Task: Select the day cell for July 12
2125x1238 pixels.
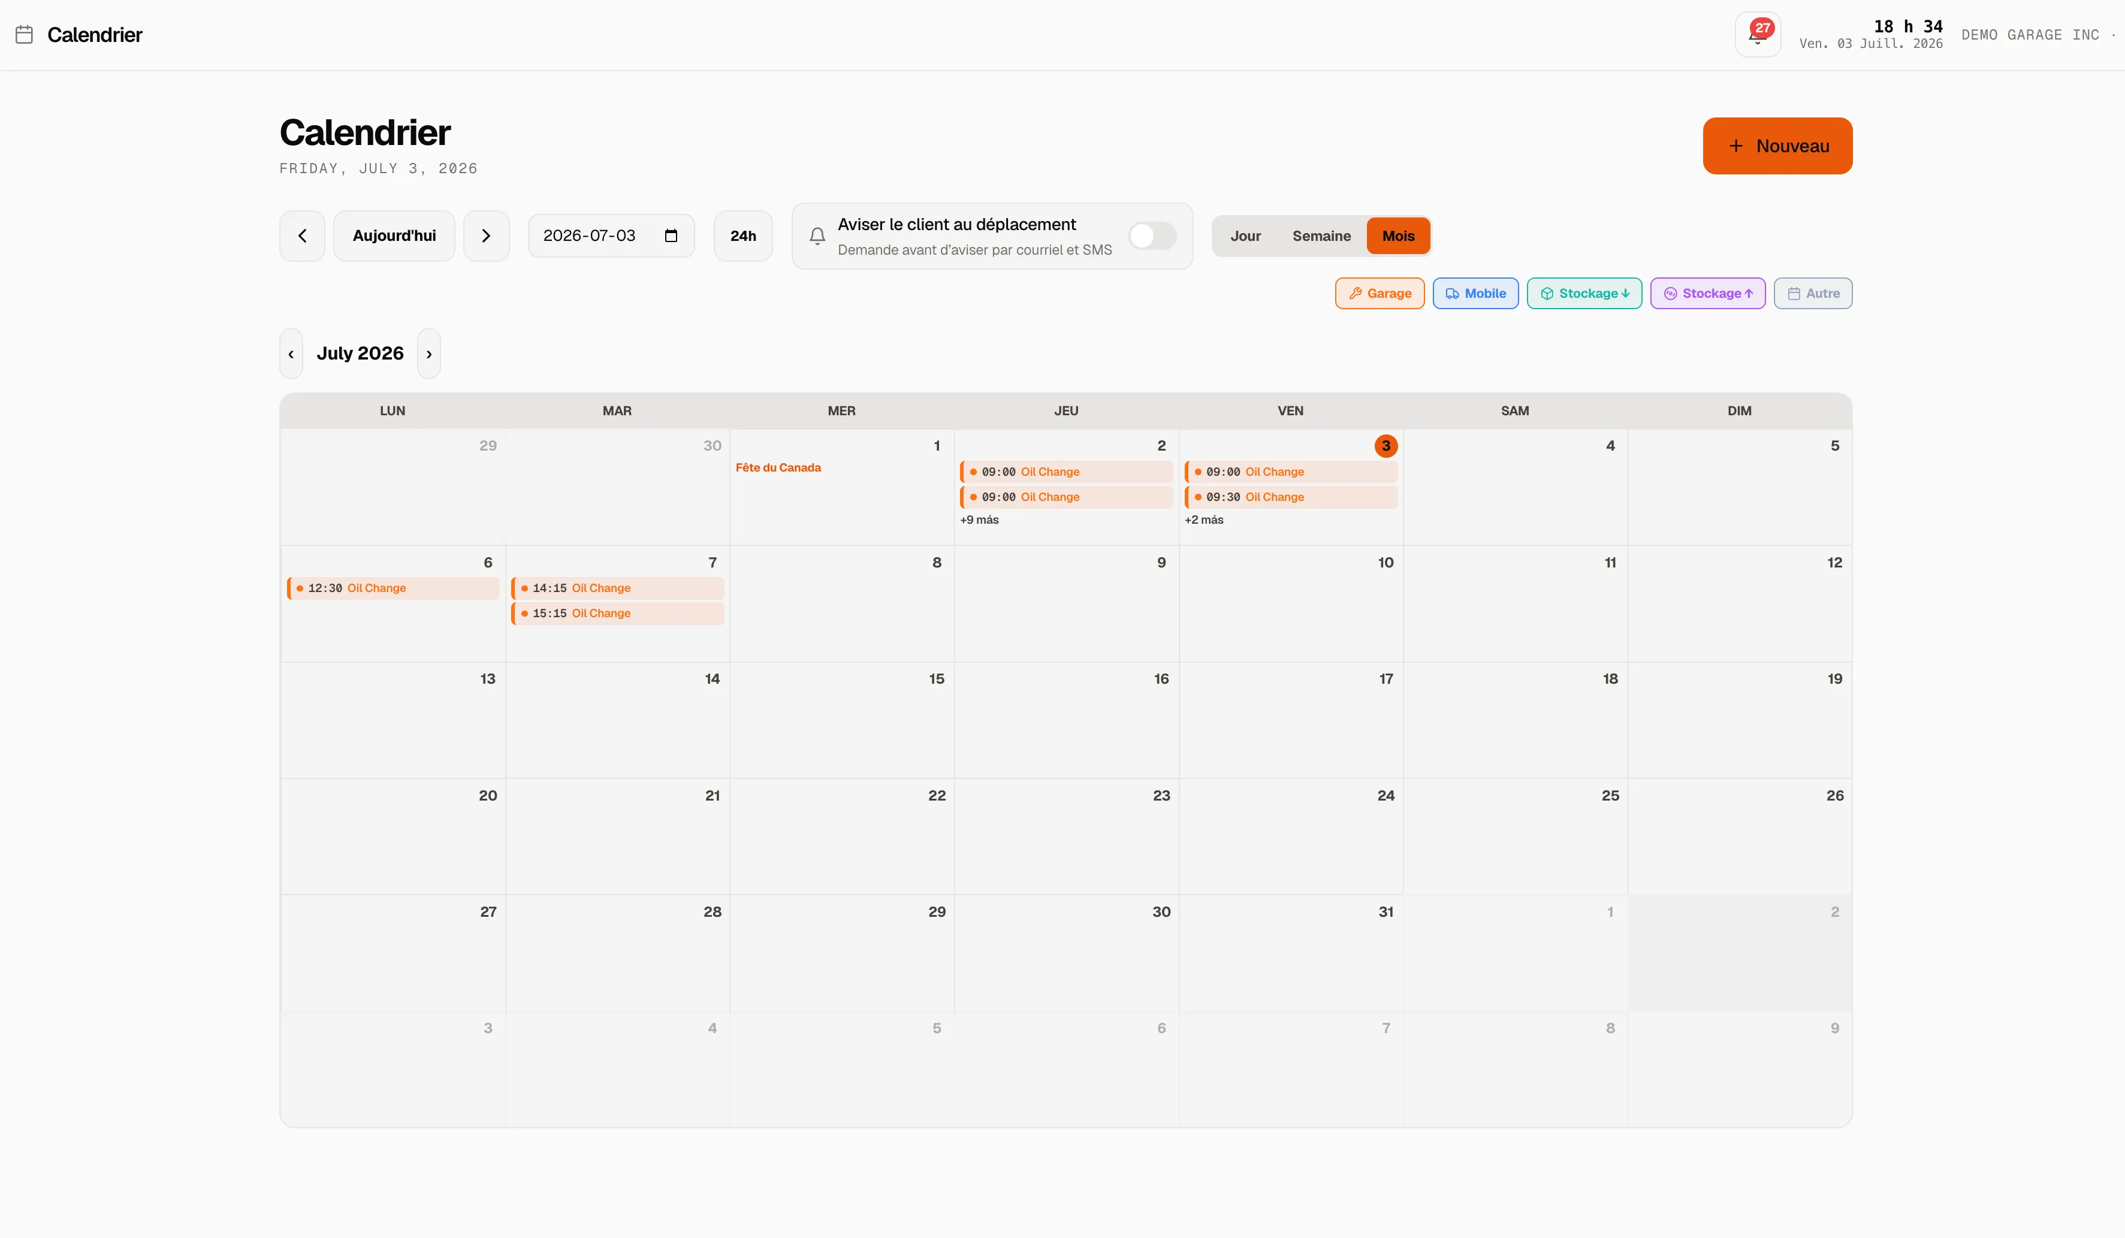Action: (1740, 604)
